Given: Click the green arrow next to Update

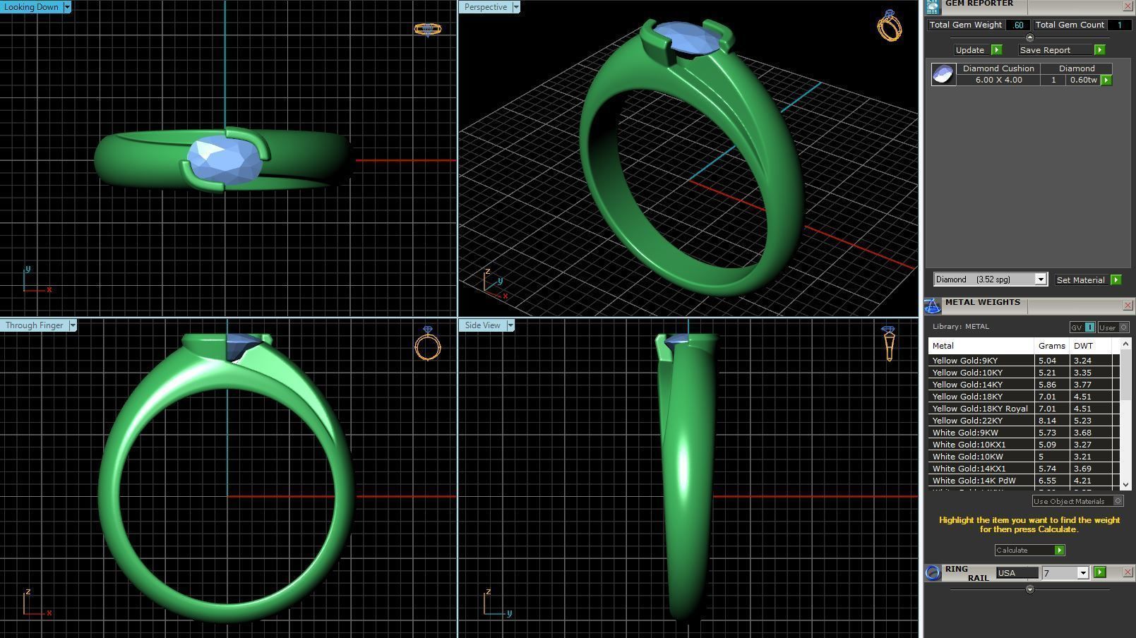Looking at the screenshot, I should click(996, 50).
